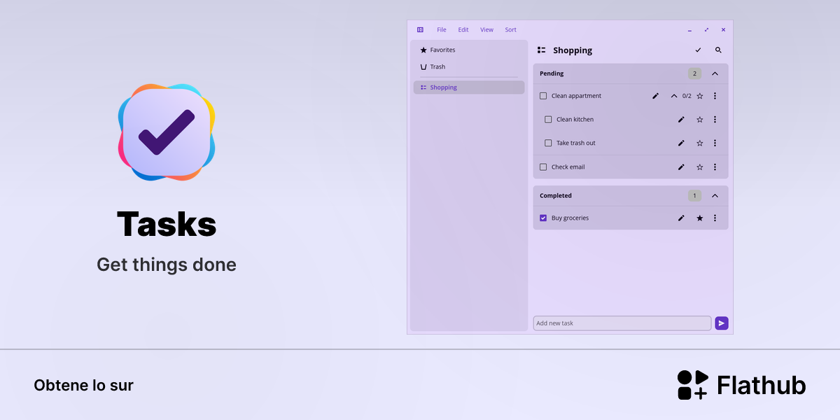Click the Add new task field
This screenshot has height=420, width=840.
pos(622,323)
